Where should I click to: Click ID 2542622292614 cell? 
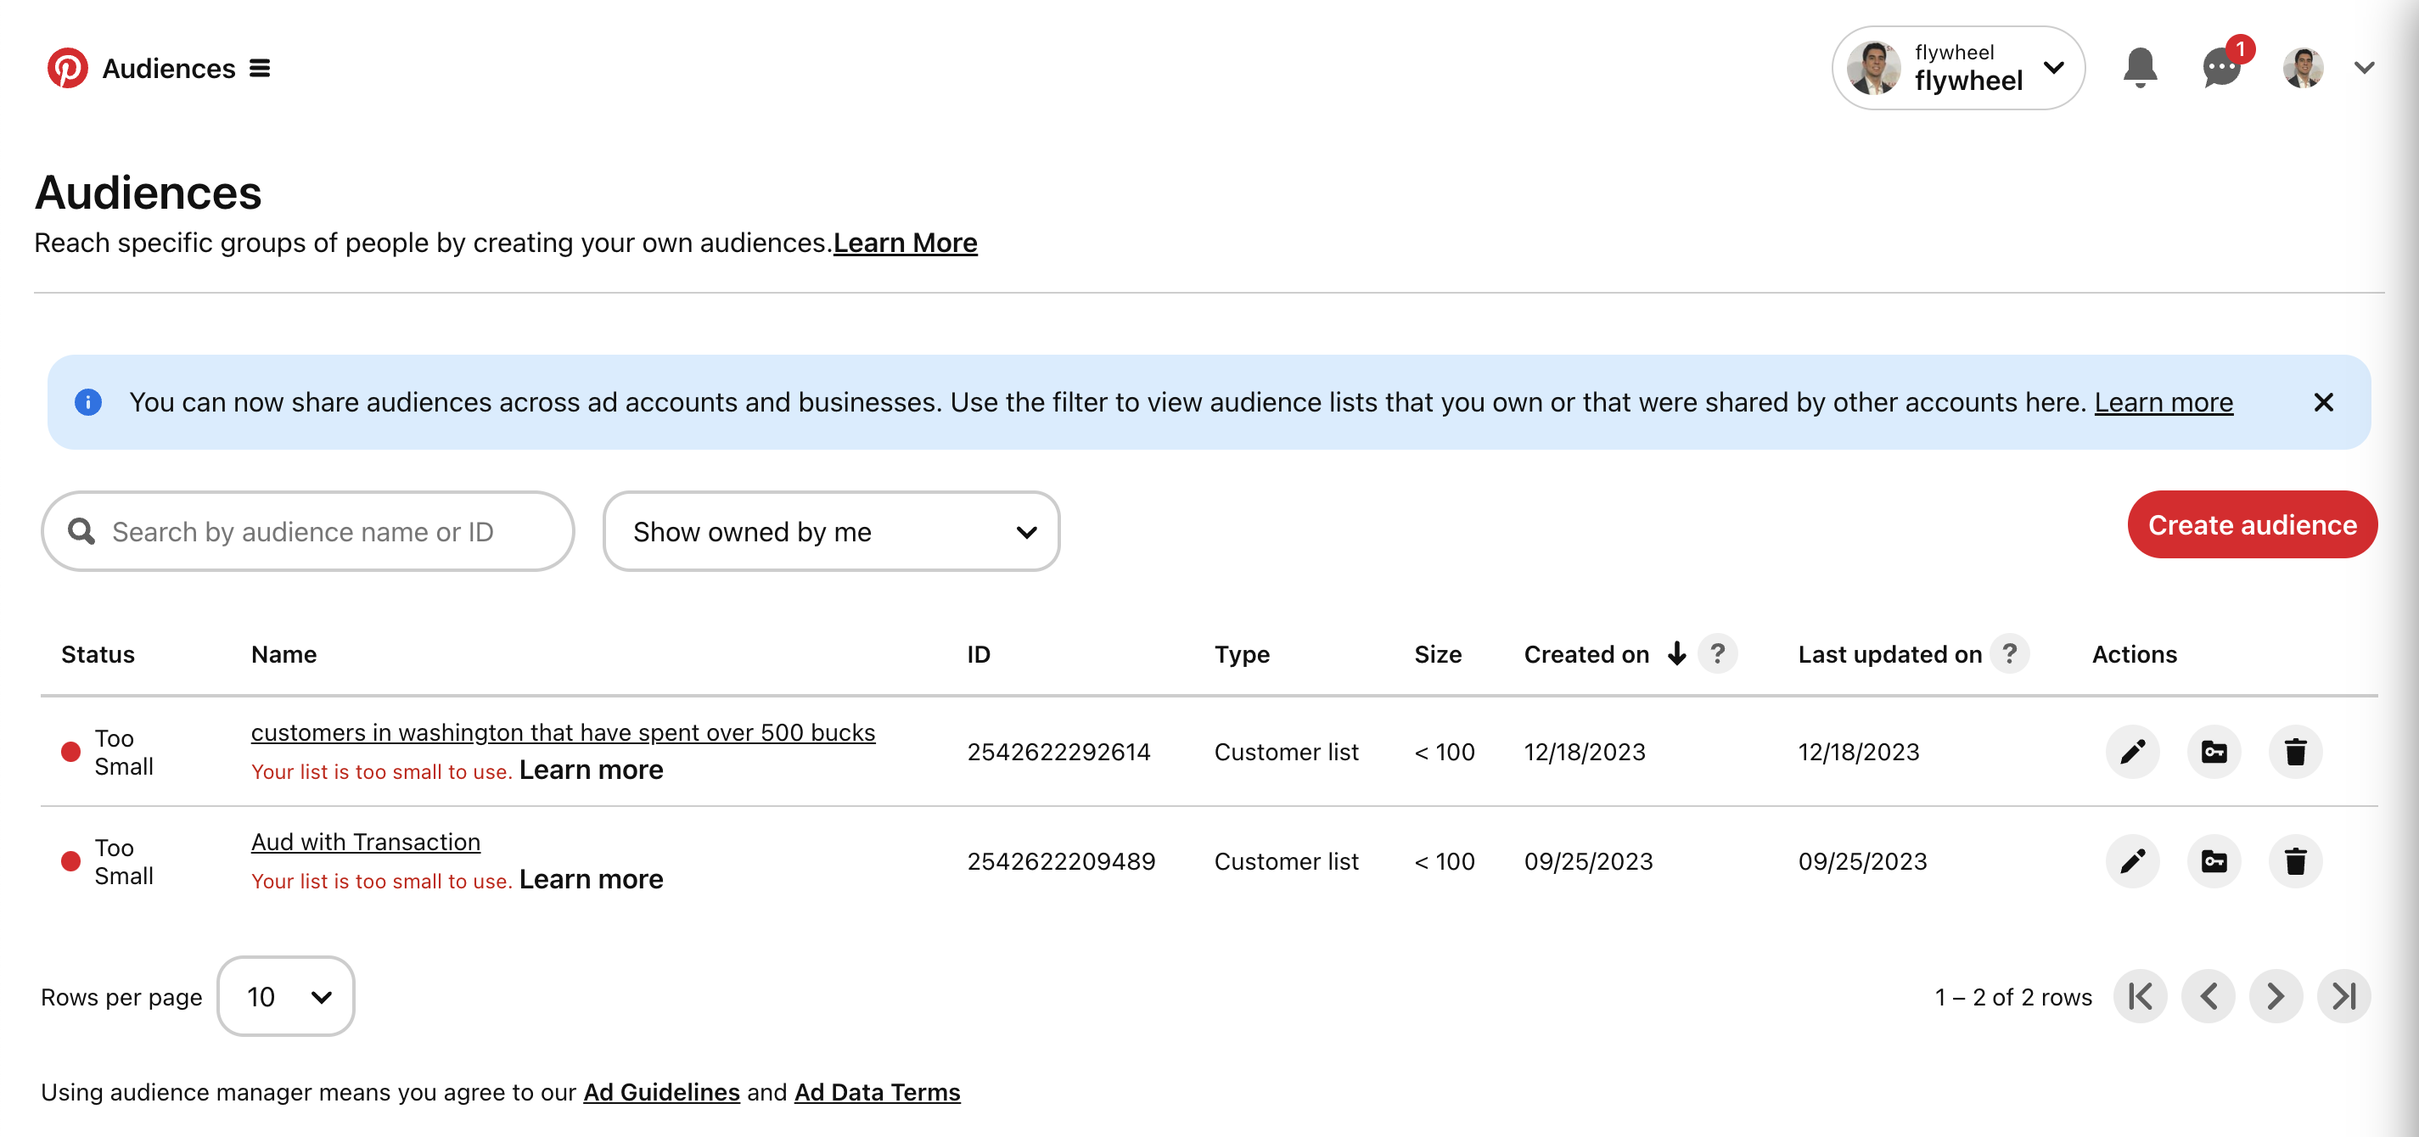(1058, 752)
